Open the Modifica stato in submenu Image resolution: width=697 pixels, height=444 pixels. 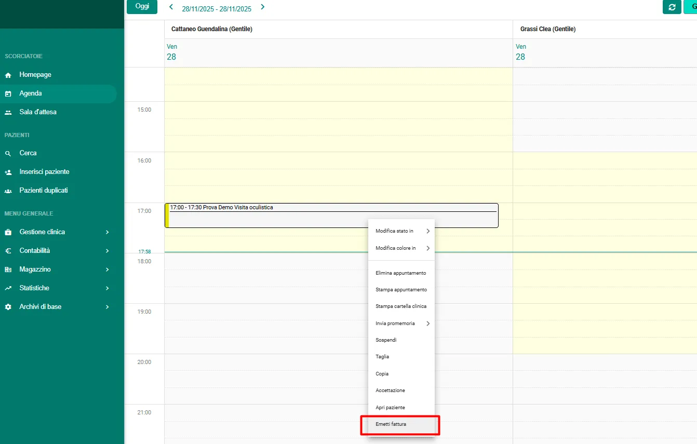(x=401, y=231)
